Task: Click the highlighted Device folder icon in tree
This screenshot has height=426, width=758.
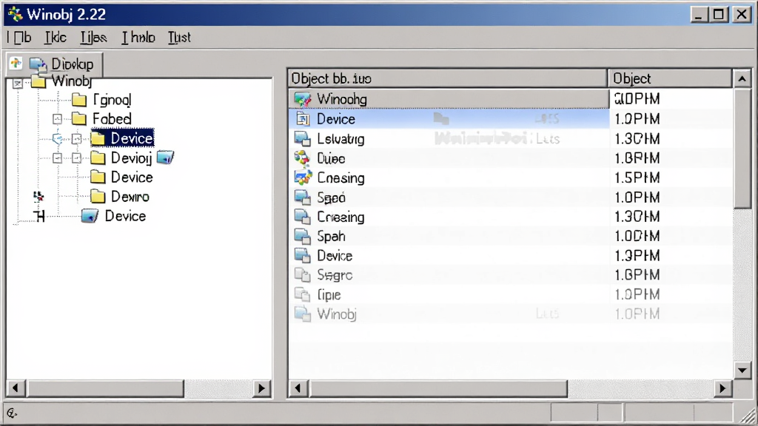Action: point(98,138)
